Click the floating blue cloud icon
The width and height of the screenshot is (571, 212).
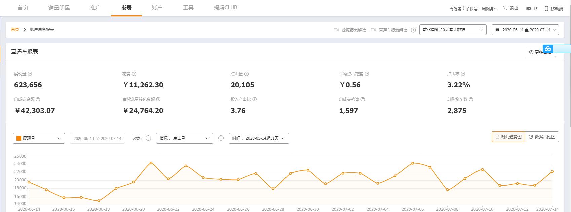(548, 49)
